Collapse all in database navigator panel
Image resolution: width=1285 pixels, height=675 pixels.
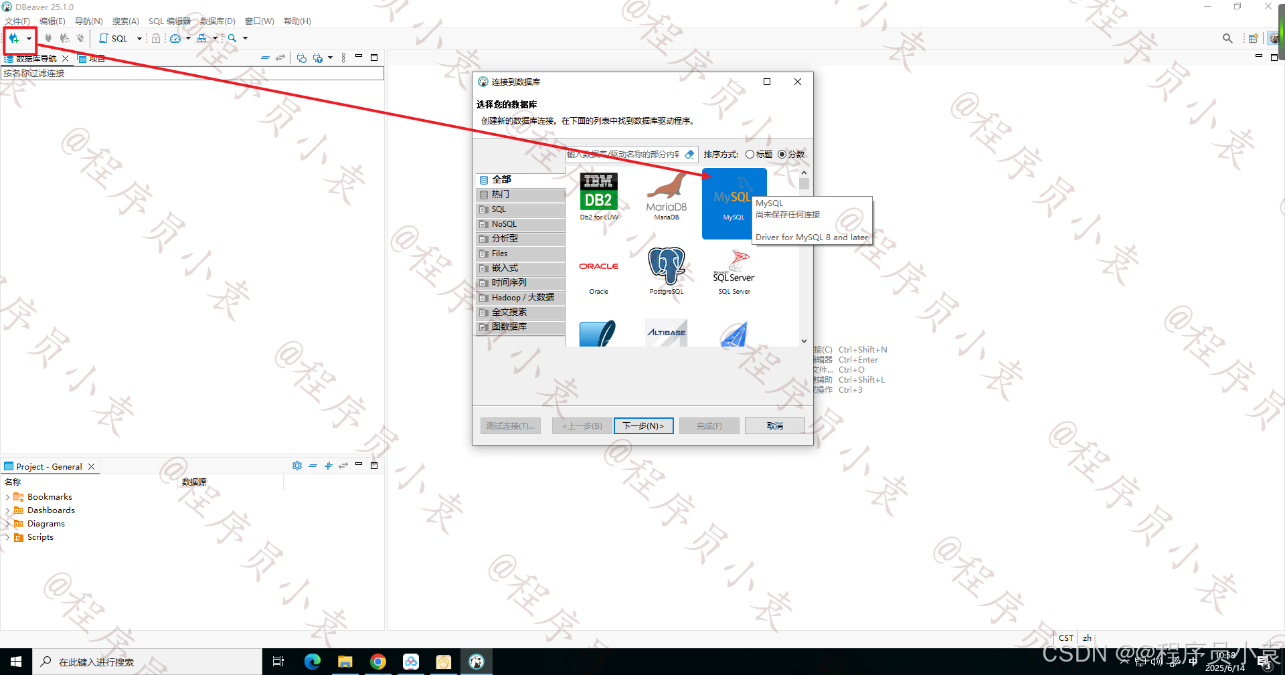(x=265, y=58)
